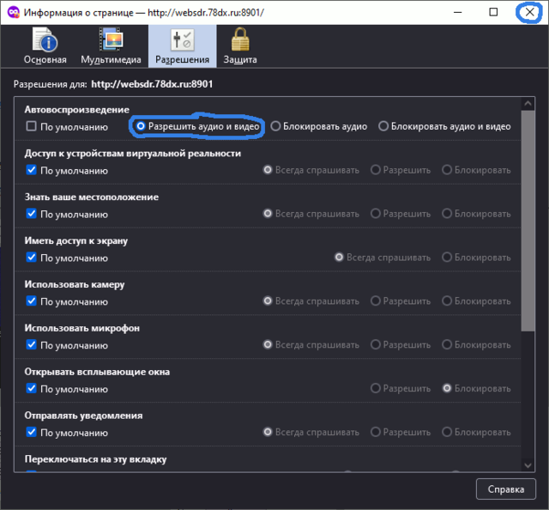The height and width of the screenshot is (510, 549).
Task: Select the Разрешения permissions icon
Action: click(181, 40)
